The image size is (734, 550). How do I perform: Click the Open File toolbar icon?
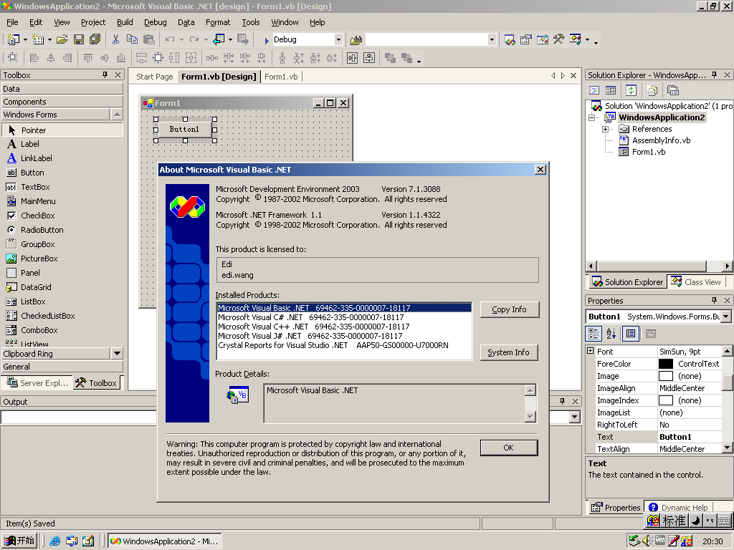(x=62, y=40)
